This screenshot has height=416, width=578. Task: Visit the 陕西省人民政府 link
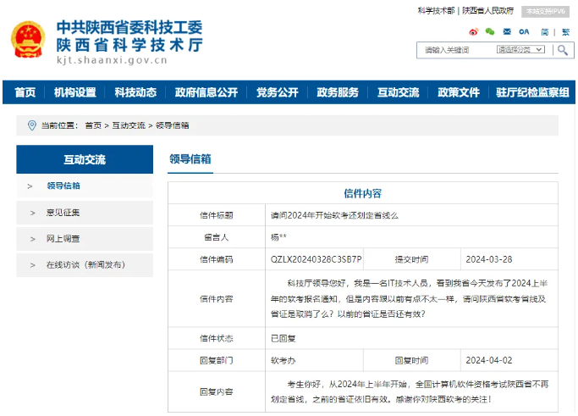pos(487,10)
